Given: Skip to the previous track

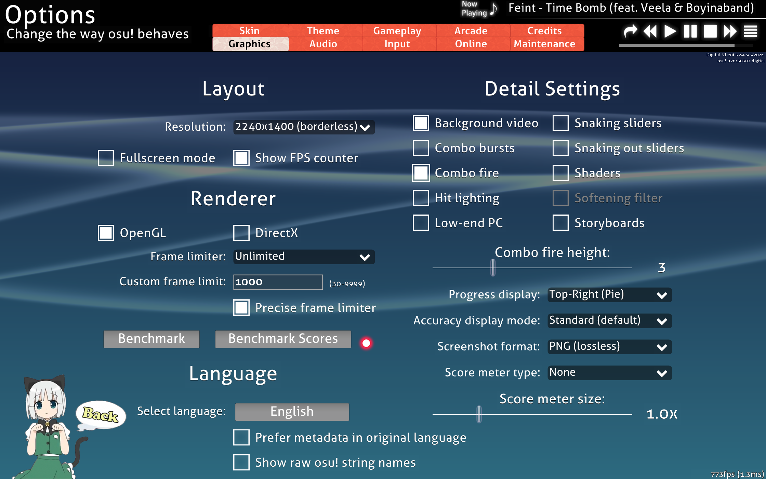Looking at the screenshot, I should coord(650,31).
